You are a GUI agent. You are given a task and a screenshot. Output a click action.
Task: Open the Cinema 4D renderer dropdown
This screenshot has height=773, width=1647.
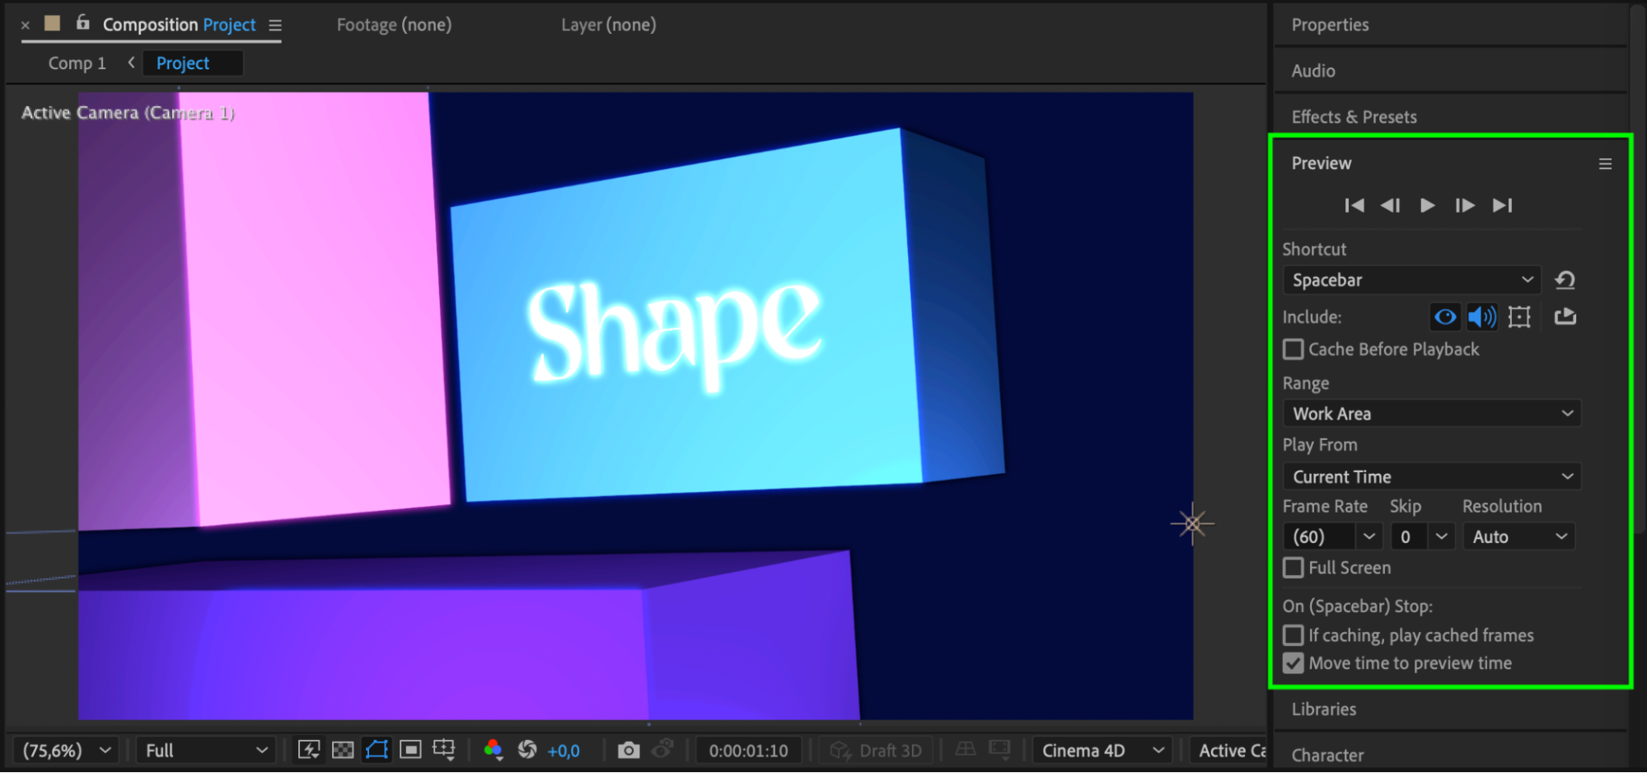(x=1102, y=751)
